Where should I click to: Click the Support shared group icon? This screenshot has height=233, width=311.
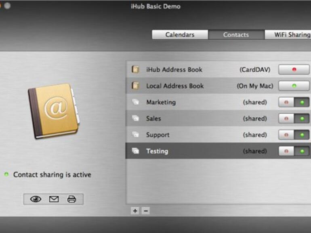point(136,135)
